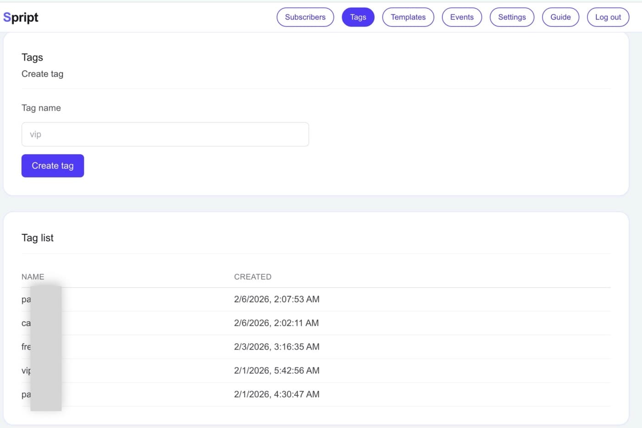This screenshot has width=642, height=428.
Task: Select the row created 2/3/2026, 3:16:35 AM
Action: click(277, 347)
